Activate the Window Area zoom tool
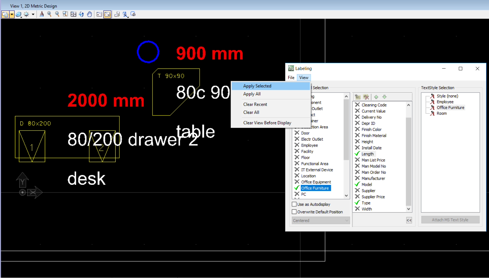The width and height of the screenshot is (489, 278). pos(65,14)
